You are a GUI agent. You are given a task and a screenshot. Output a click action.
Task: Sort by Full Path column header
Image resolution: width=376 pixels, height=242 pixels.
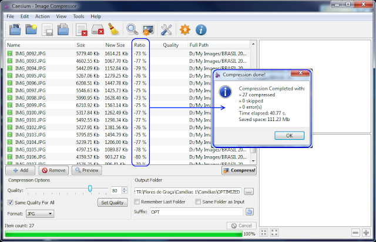click(x=219, y=45)
